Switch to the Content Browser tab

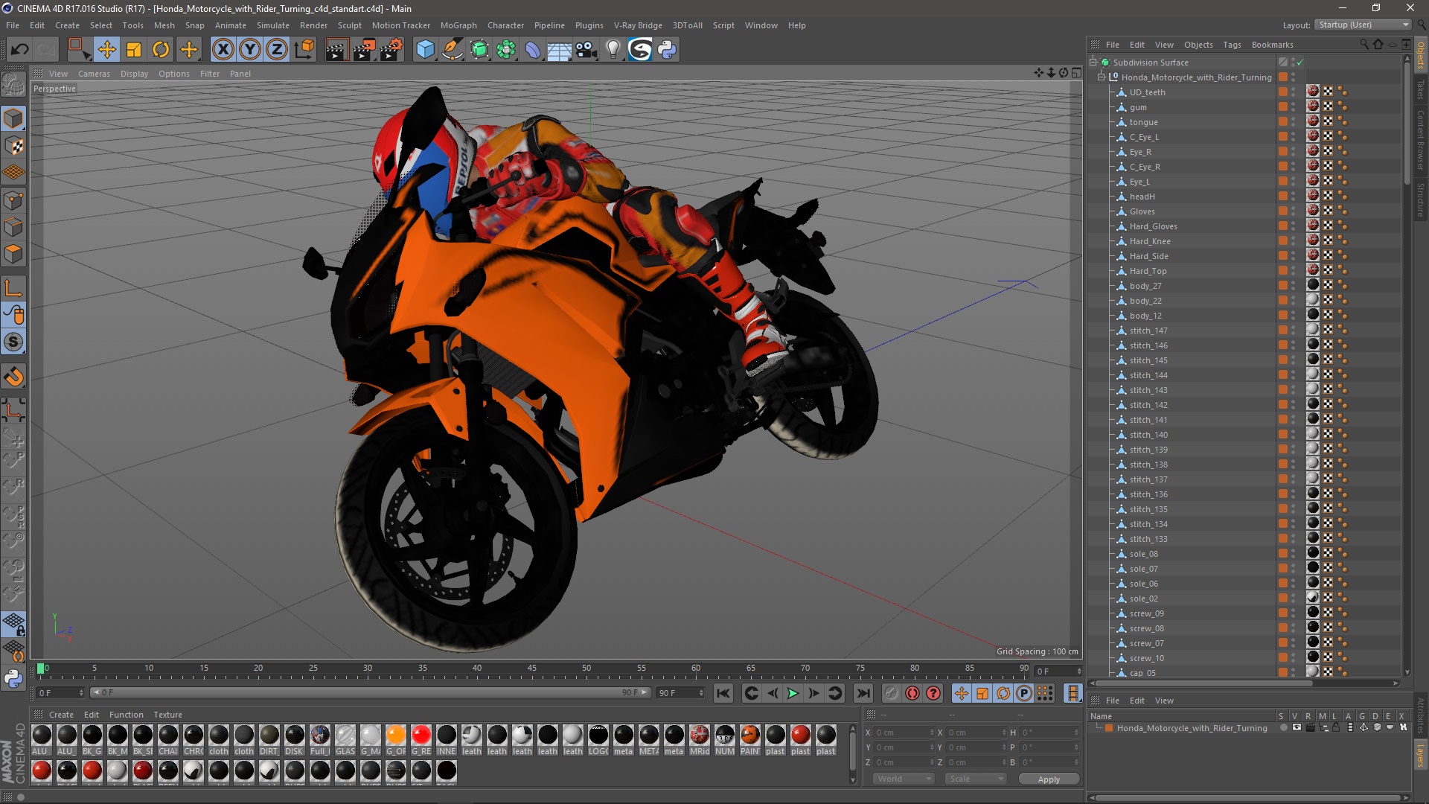click(x=1421, y=141)
